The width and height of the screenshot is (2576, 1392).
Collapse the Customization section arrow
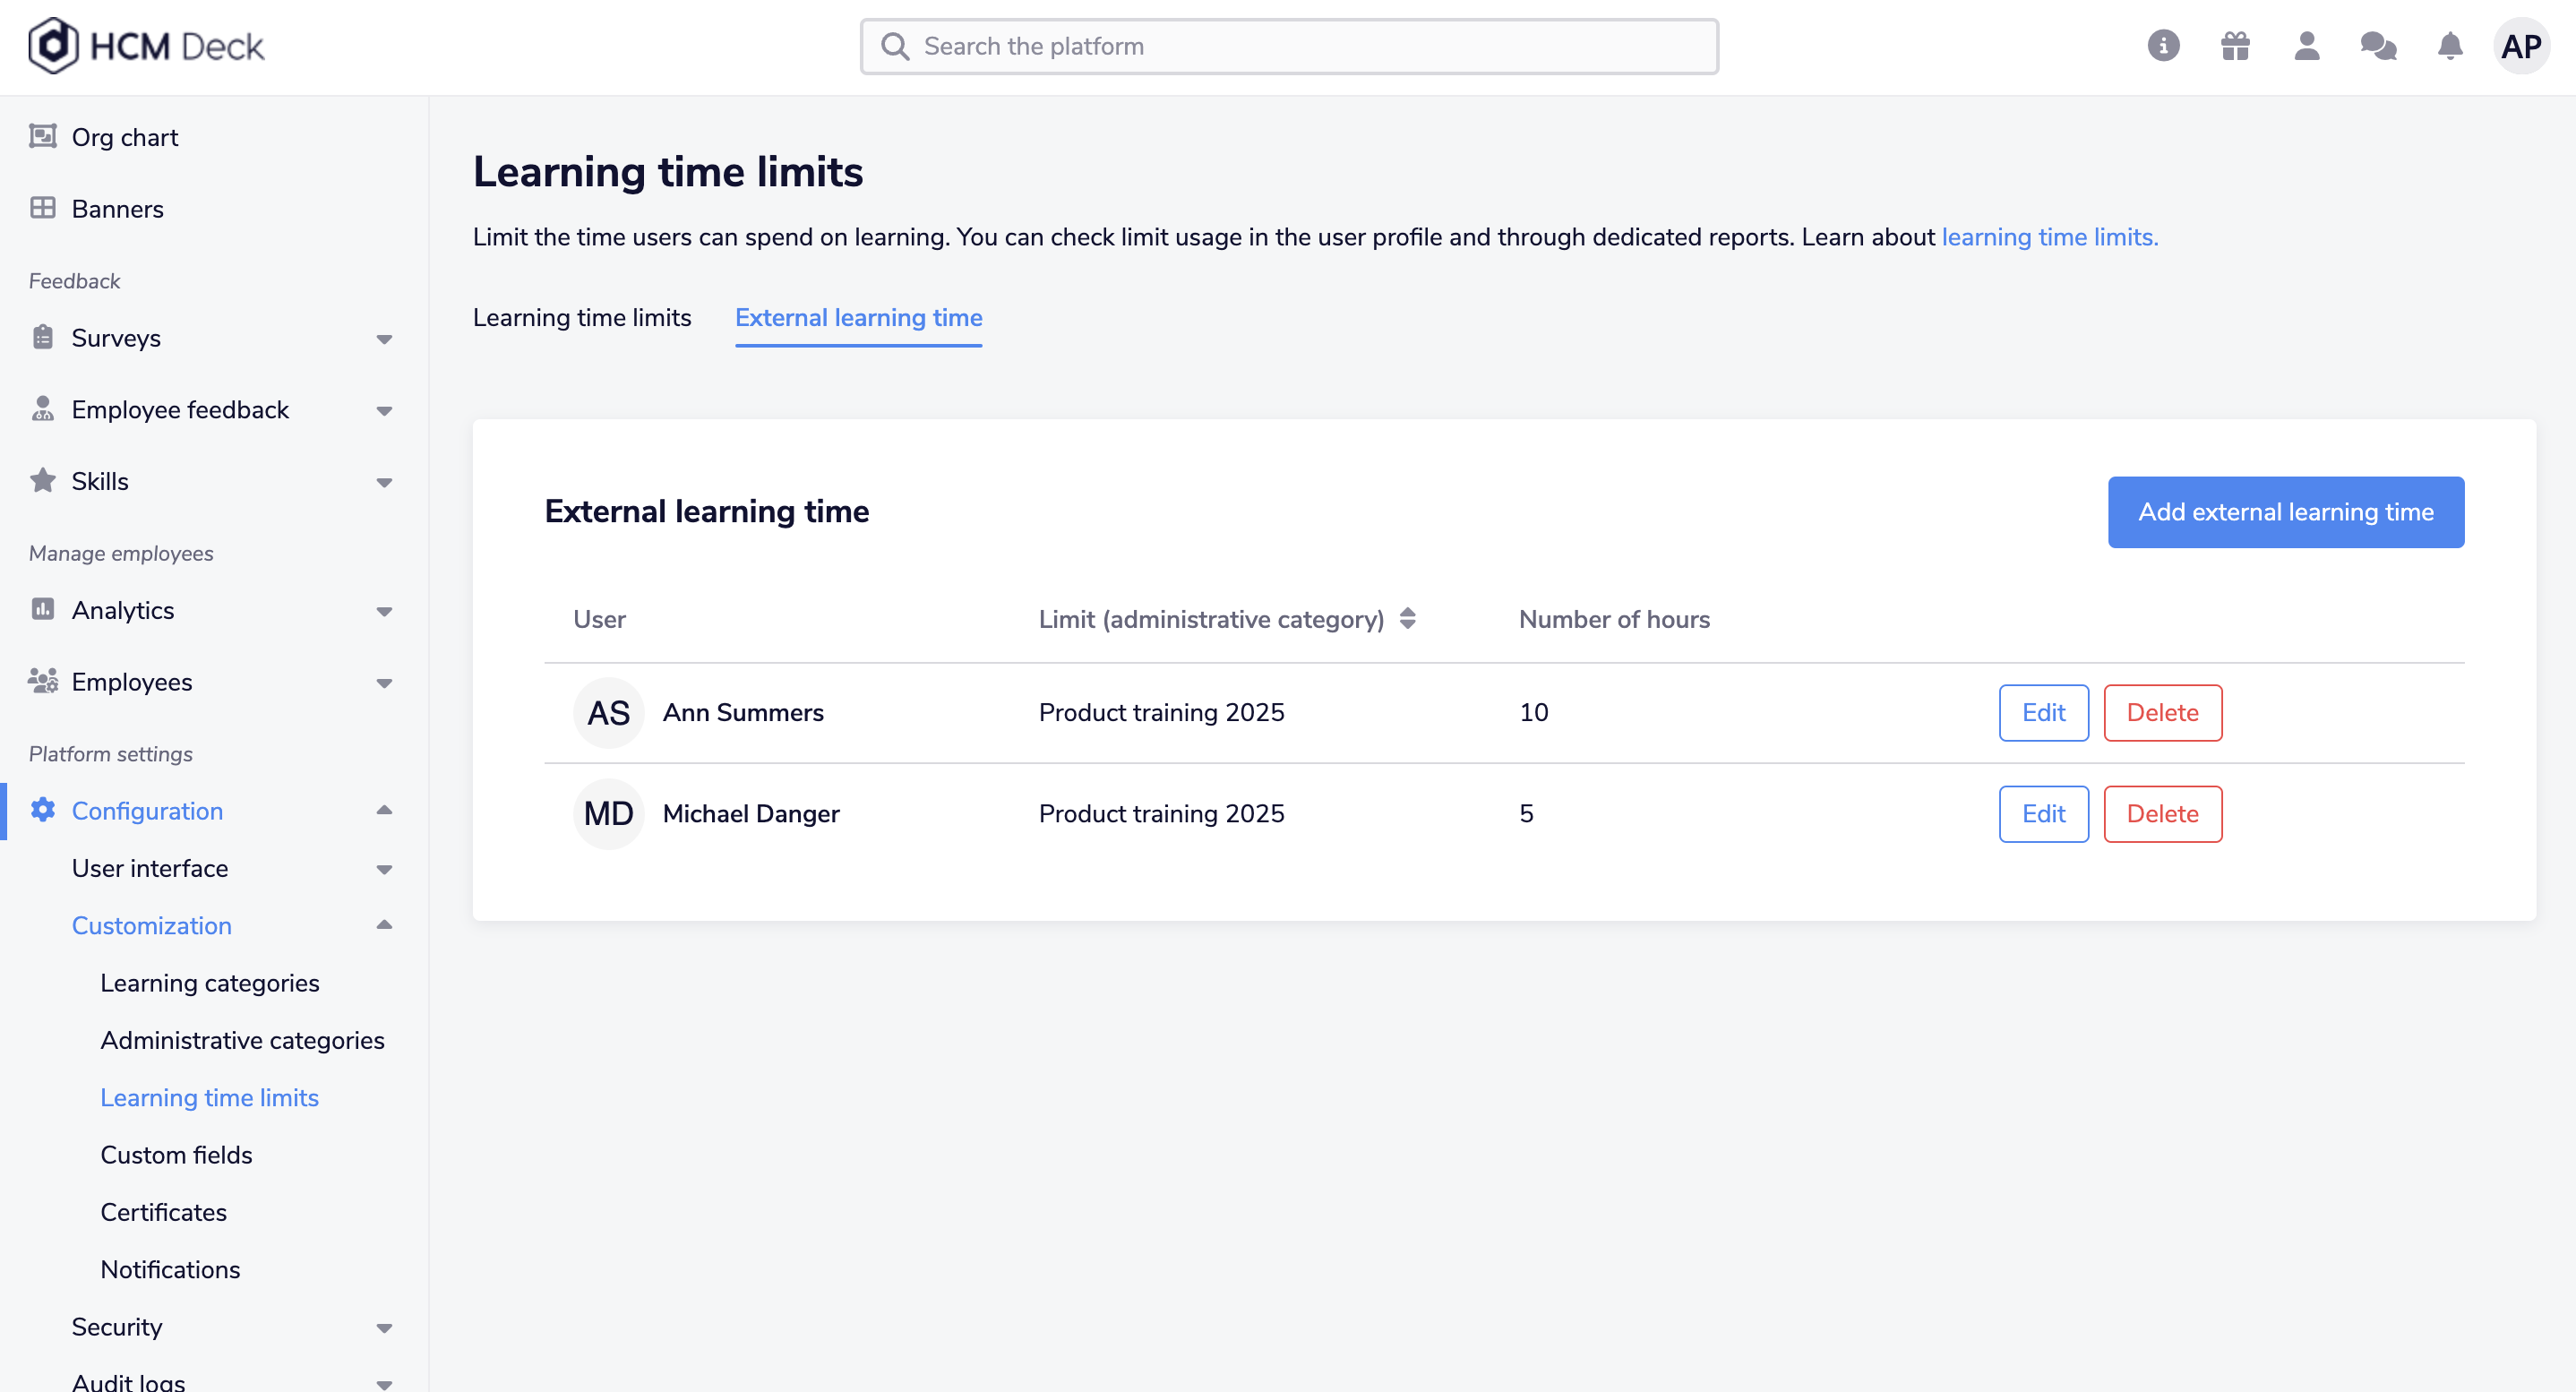pyautogui.click(x=384, y=925)
